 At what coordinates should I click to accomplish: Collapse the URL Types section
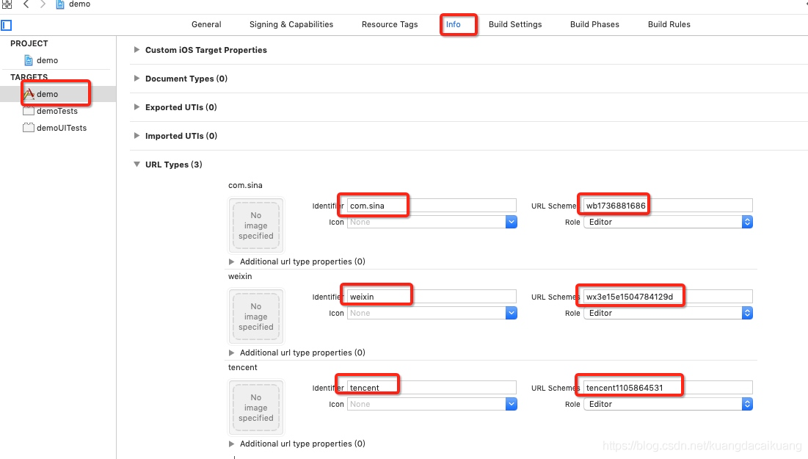click(x=137, y=165)
